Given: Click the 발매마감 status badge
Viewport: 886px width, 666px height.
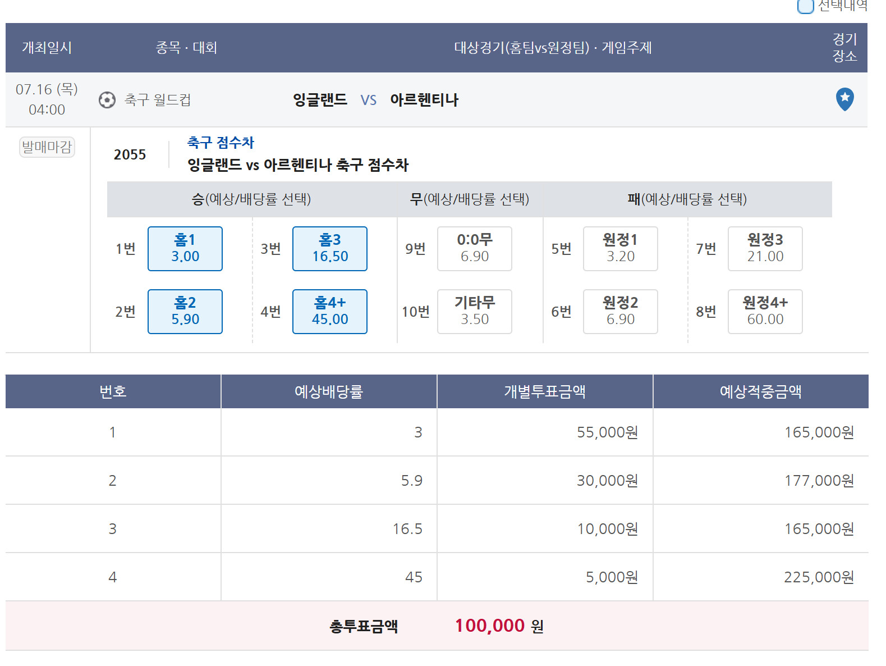Looking at the screenshot, I should pos(47,147).
